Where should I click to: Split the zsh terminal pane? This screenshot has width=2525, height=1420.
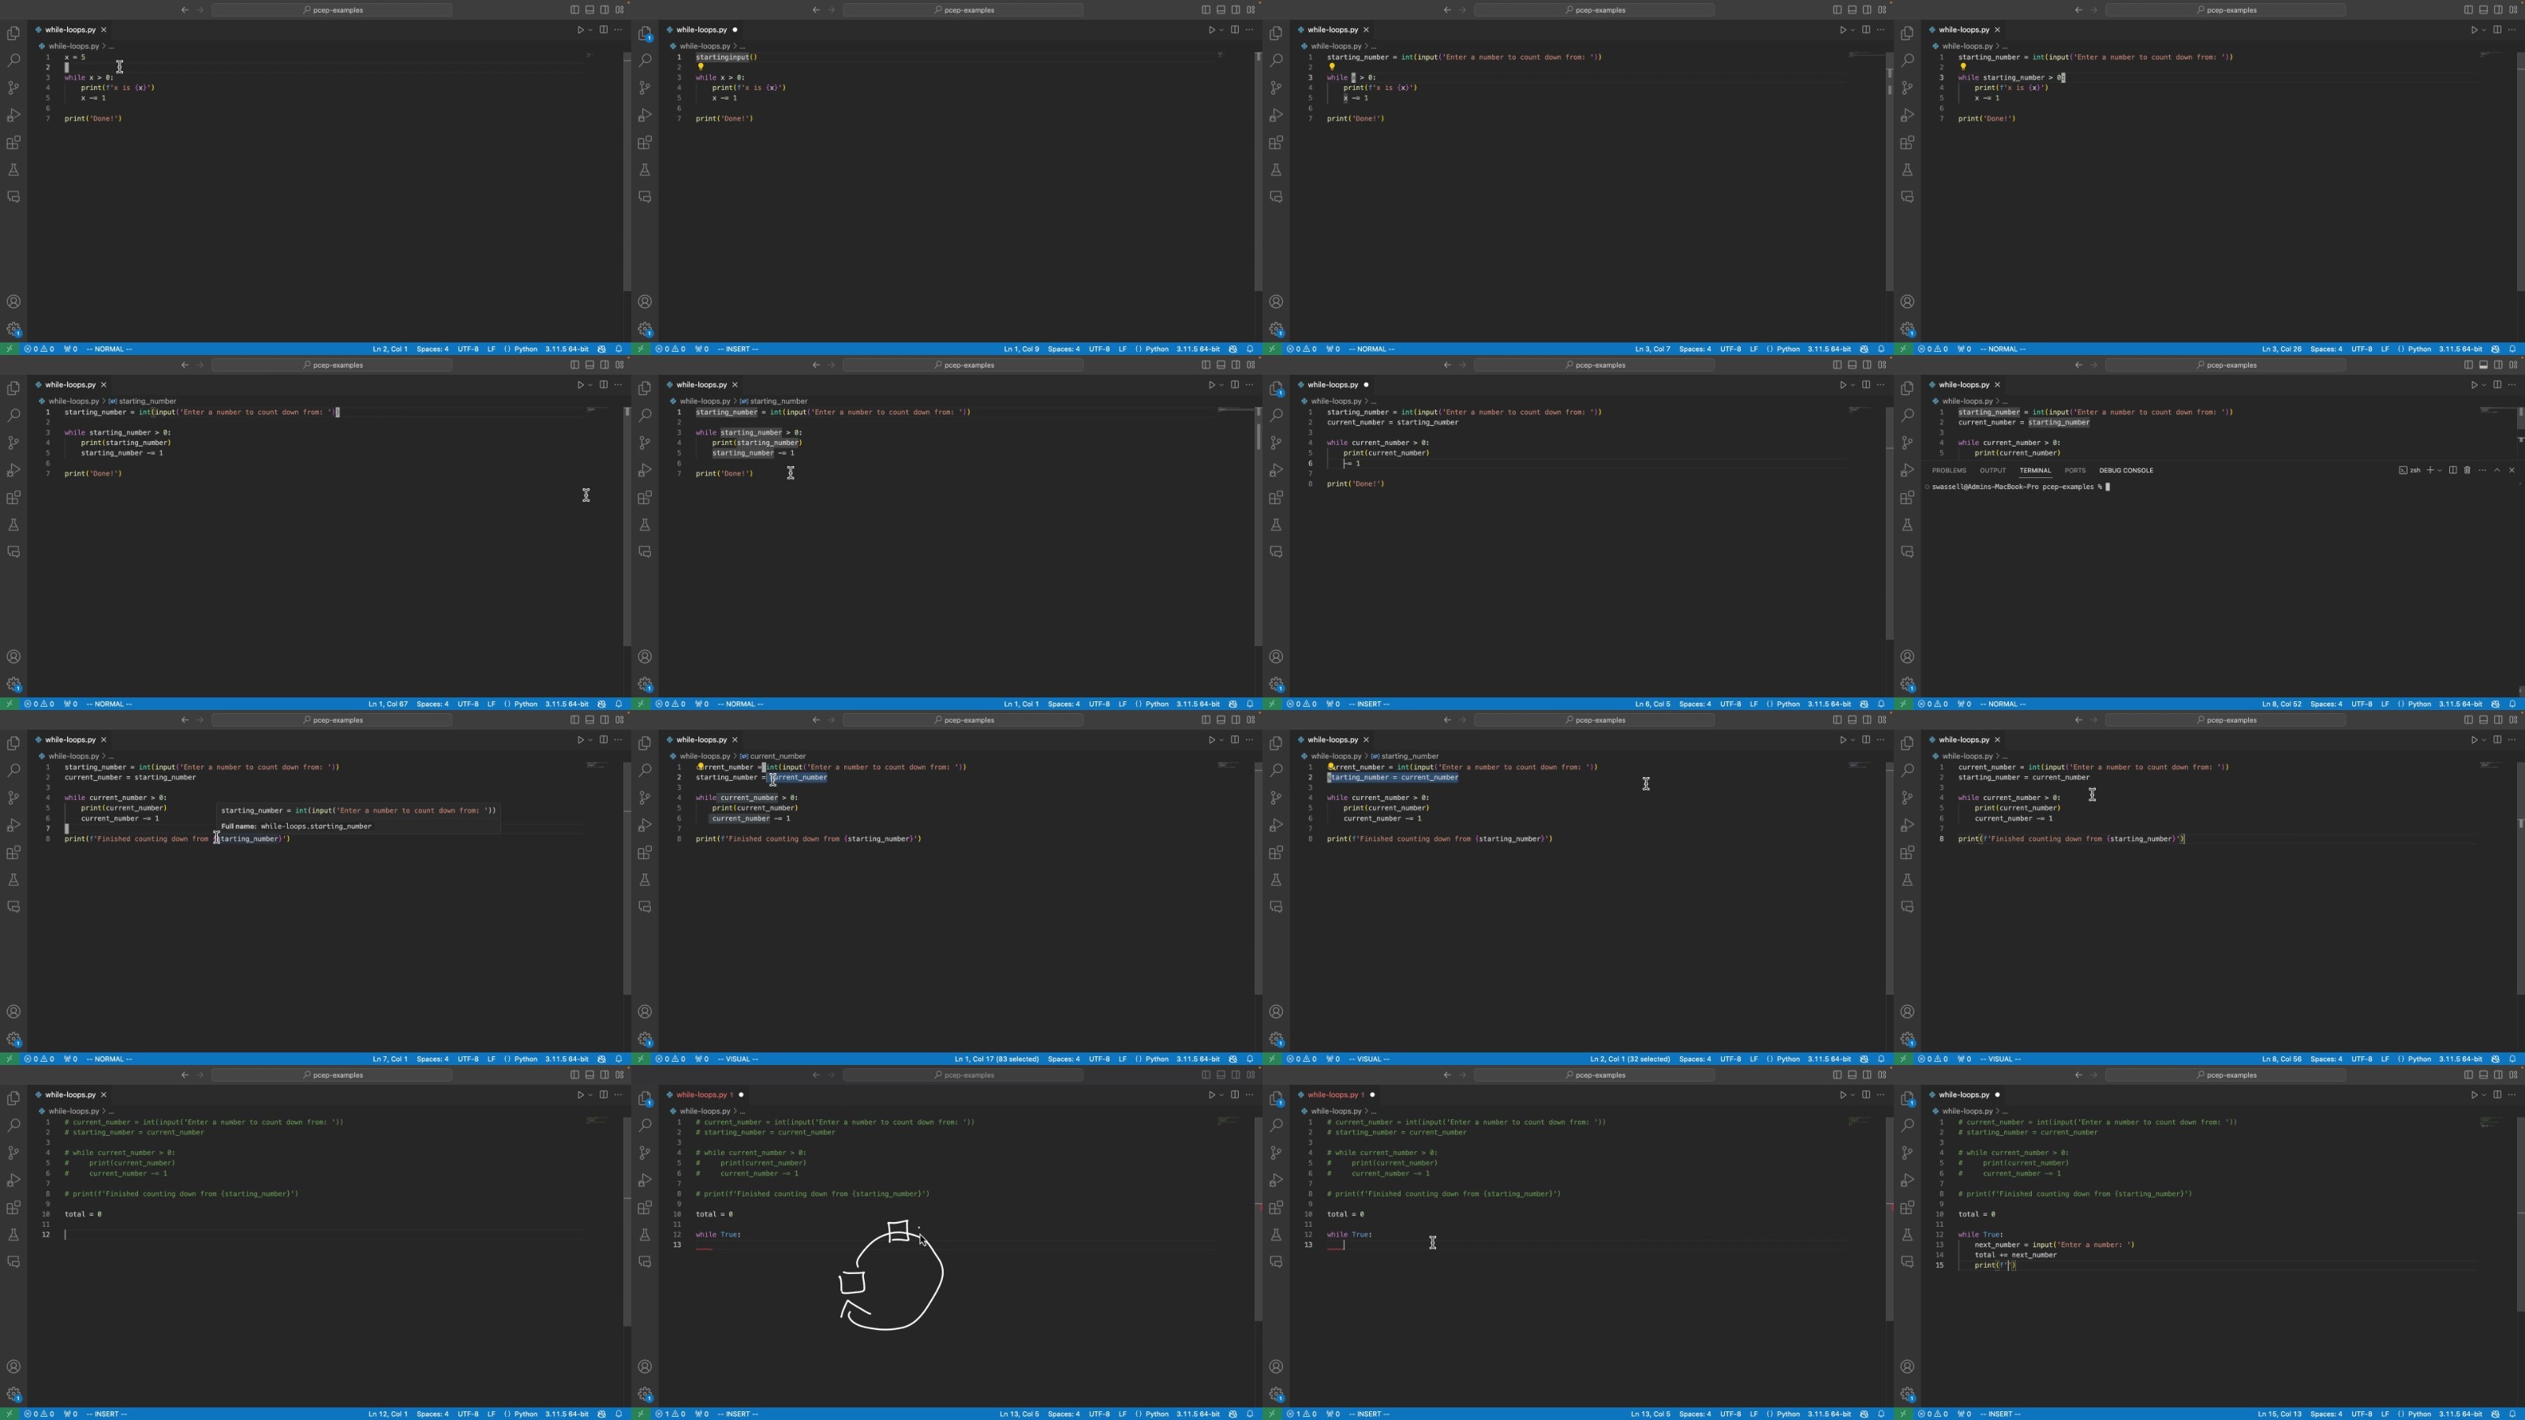pos(2453,470)
